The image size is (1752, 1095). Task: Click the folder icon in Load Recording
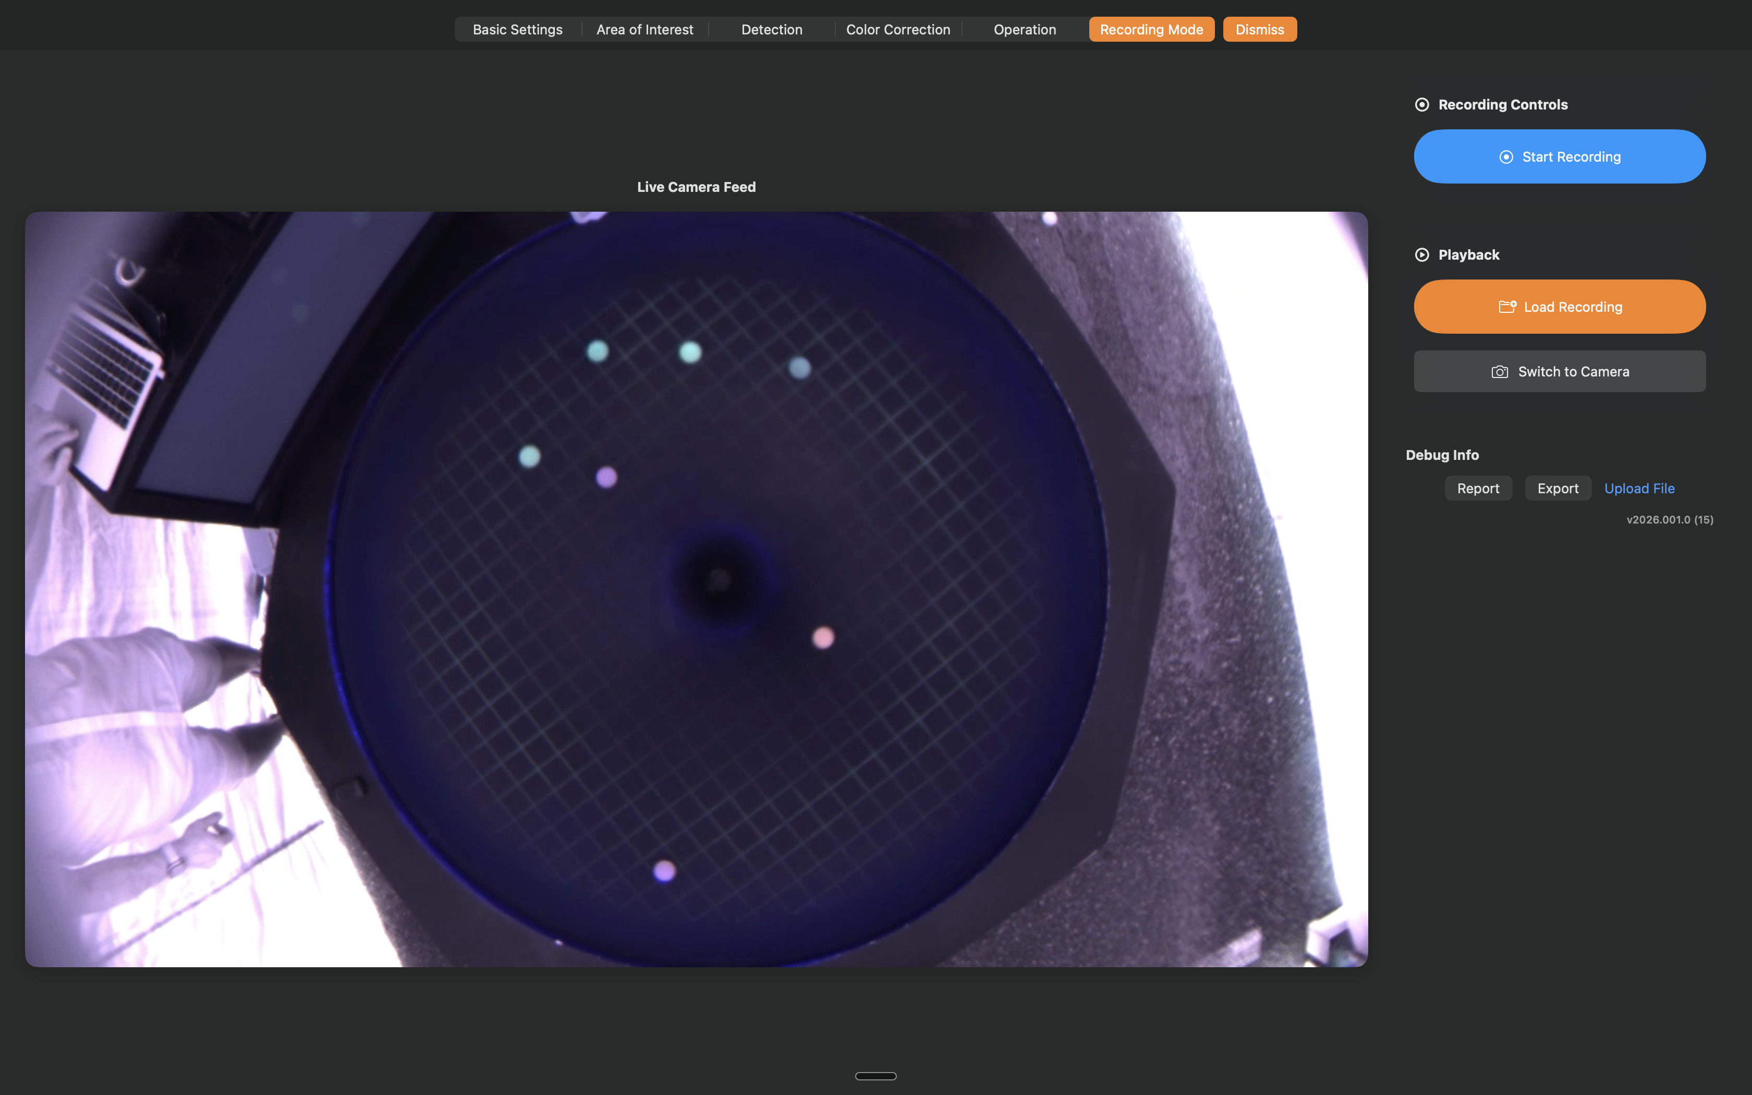pyautogui.click(x=1507, y=307)
